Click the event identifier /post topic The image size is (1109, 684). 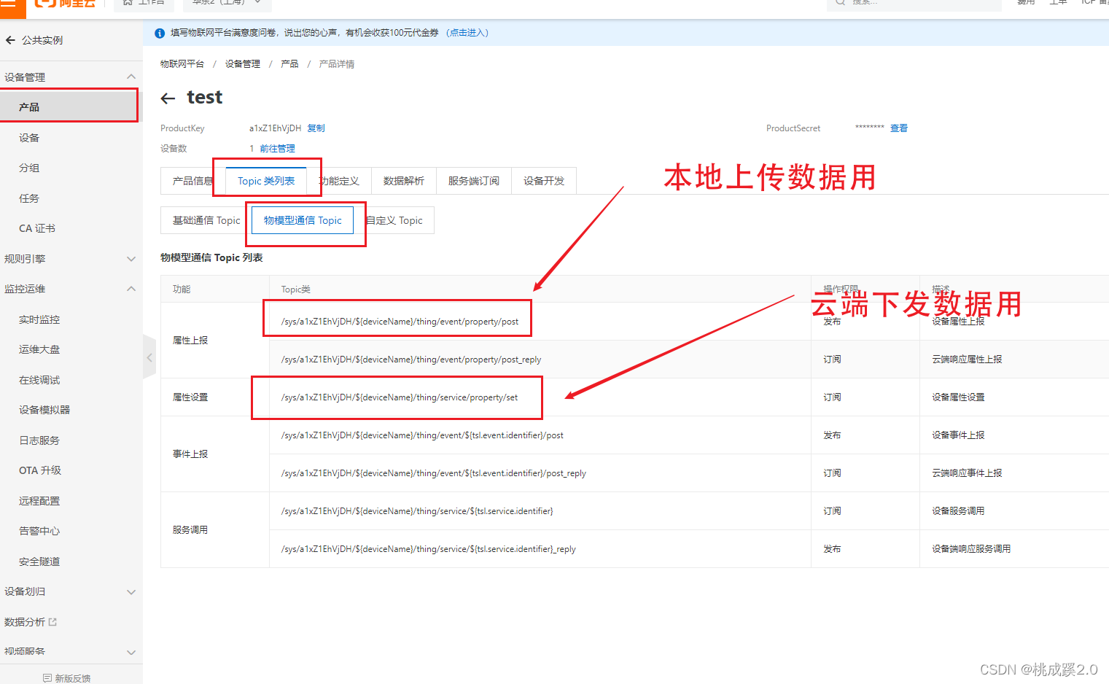click(422, 435)
